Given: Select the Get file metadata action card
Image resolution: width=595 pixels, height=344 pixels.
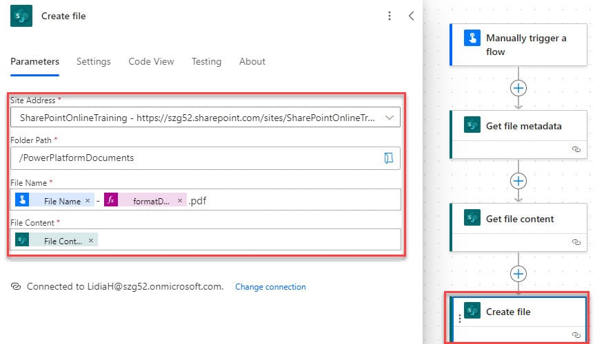Looking at the screenshot, I should point(518,134).
